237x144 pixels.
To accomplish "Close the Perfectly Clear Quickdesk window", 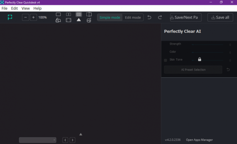I will [232, 2].
